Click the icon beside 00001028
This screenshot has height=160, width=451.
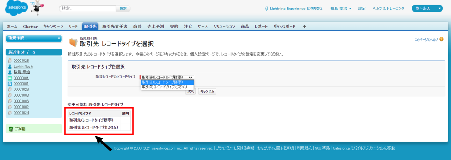click(10, 60)
